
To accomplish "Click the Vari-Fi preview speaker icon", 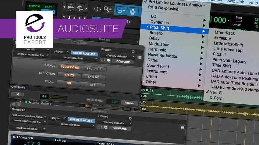I will coord(17,94).
